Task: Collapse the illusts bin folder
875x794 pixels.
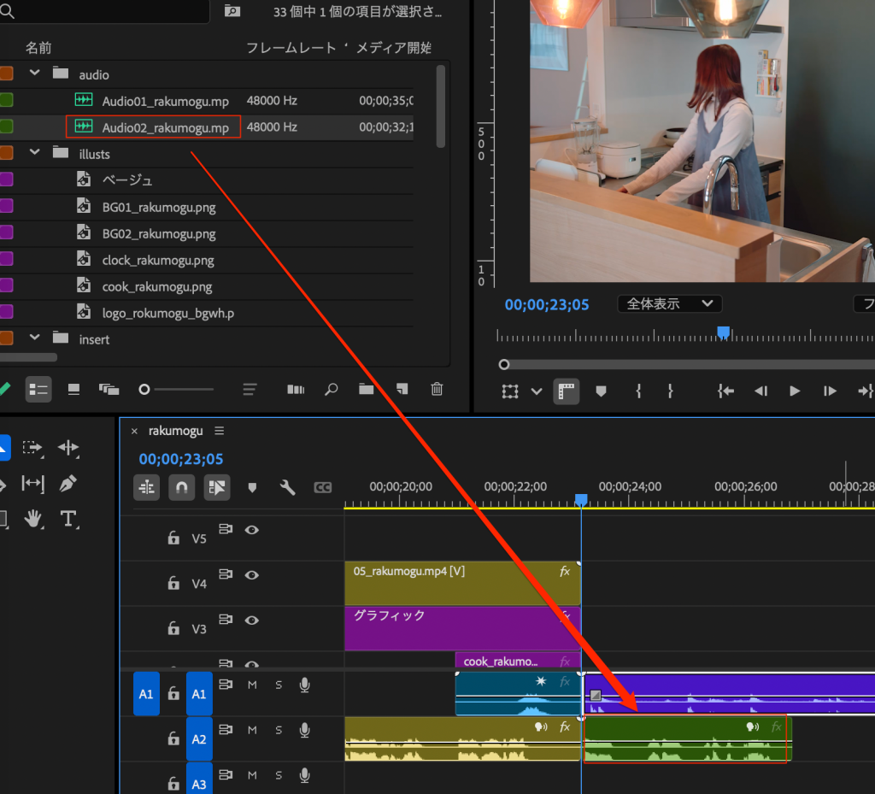Action: [35, 153]
